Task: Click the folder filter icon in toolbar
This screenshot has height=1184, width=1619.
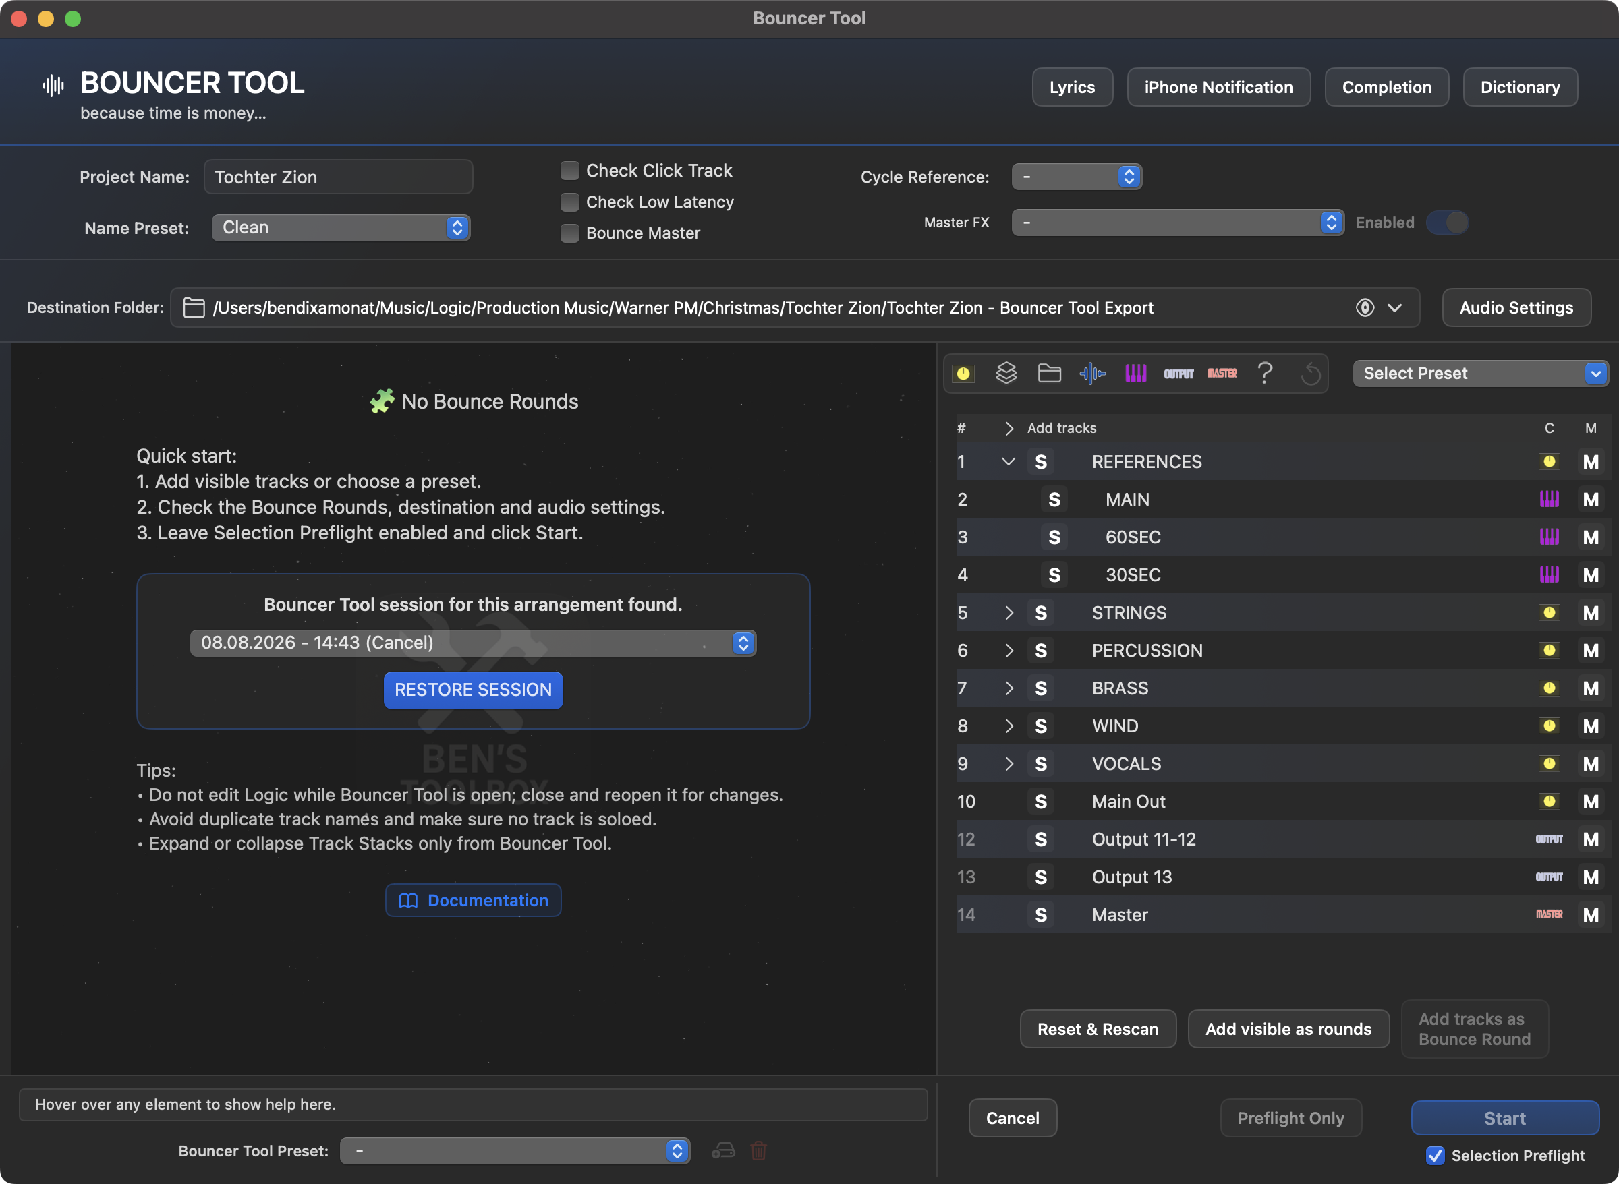Action: click(x=1049, y=374)
